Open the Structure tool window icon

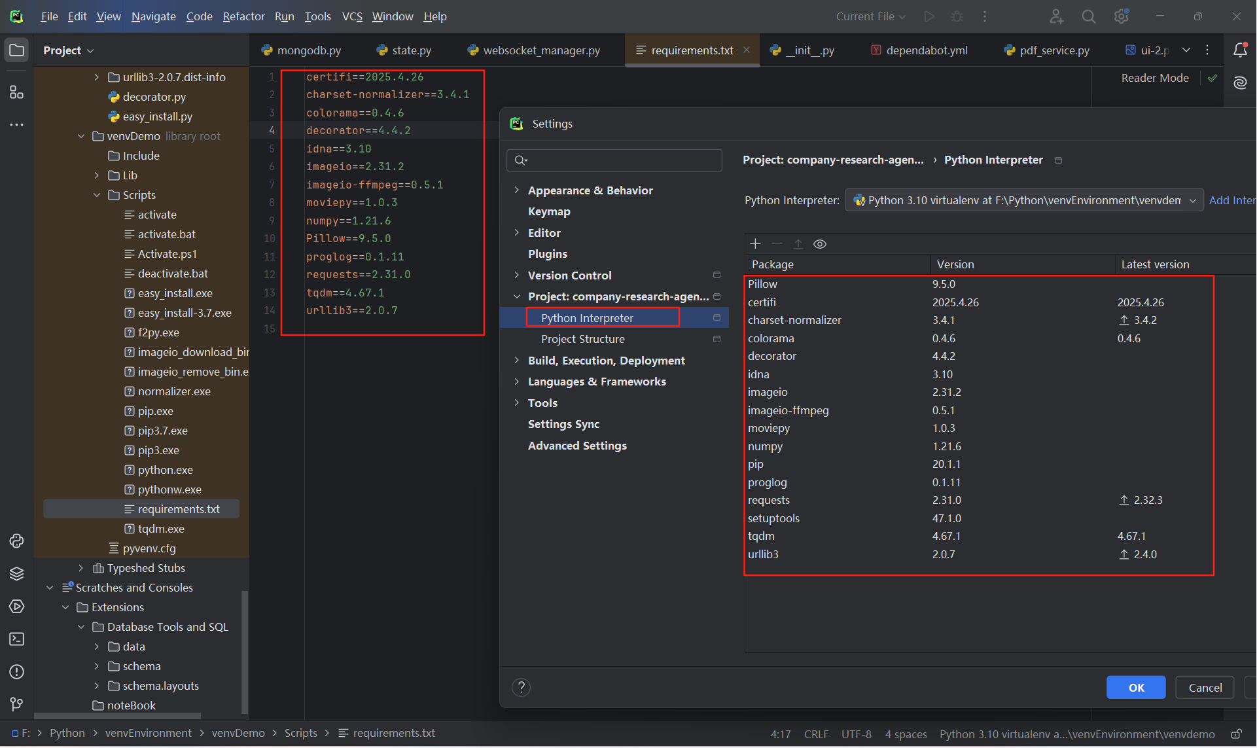click(x=16, y=92)
